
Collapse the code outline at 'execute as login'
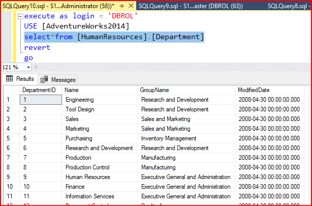click(19, 16)
